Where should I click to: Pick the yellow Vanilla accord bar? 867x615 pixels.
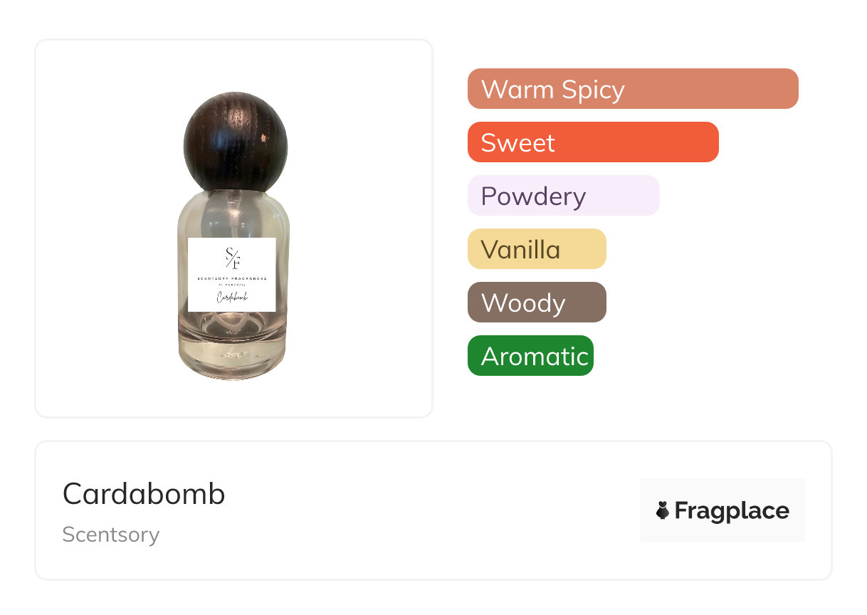pyautogui.click(x=536, y=249)
